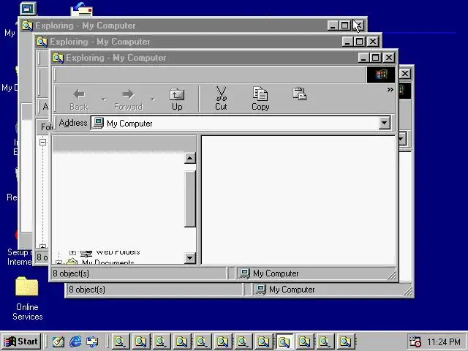The width and height of the screenshot is (468, 351).
Task: Minimize the front Exploring - My Computer window
Action: [363, 58]
